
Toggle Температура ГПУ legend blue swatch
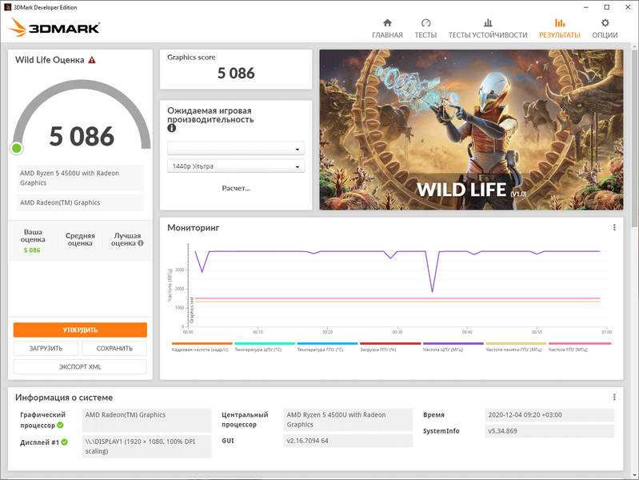point(328,343)
